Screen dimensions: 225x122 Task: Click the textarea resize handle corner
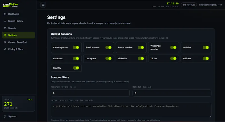pyautogui.click(x=210, y=116)
